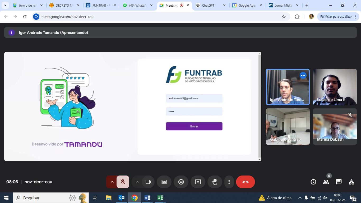Open the Chrome profile avatar

pyautogui.click(x=311, y=17)
